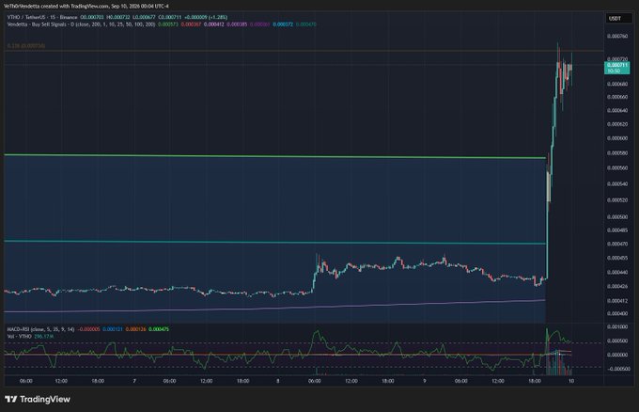Click the +0.000009 (+1.28%) change value
Screen dimensions: 639x412
pyautogui.click(x=206, y=17)
